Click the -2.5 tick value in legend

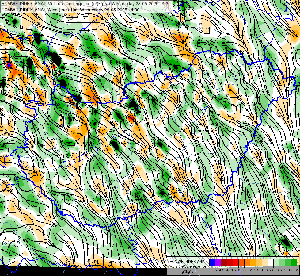[x=244, y=270]
